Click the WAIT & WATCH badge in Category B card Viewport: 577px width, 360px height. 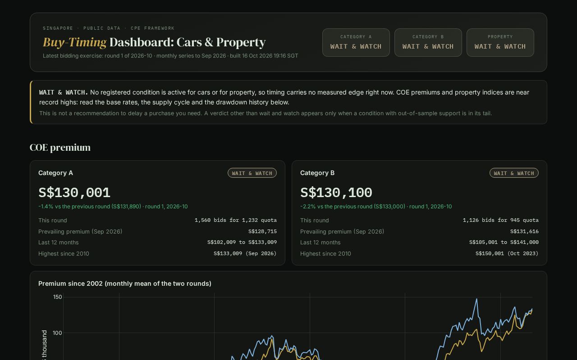tap(514, 173)
